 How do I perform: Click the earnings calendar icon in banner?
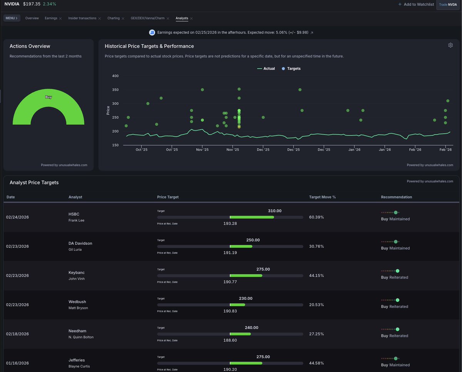[152, 33]
